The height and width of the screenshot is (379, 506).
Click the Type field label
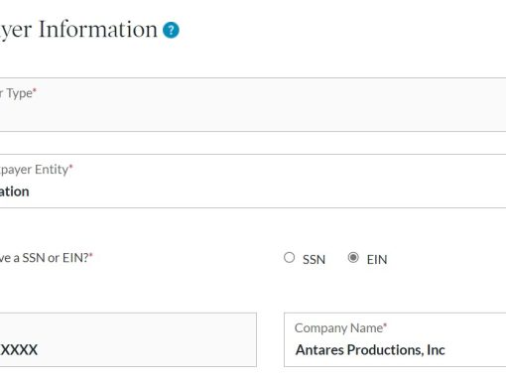[16, 93]
